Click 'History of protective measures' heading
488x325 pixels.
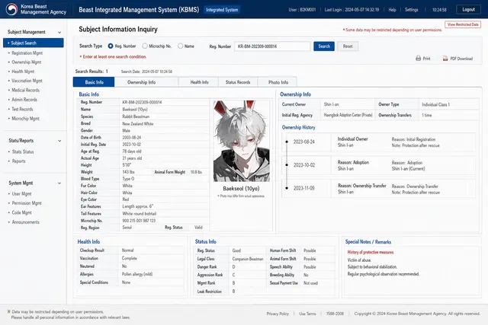click(371, 252)
